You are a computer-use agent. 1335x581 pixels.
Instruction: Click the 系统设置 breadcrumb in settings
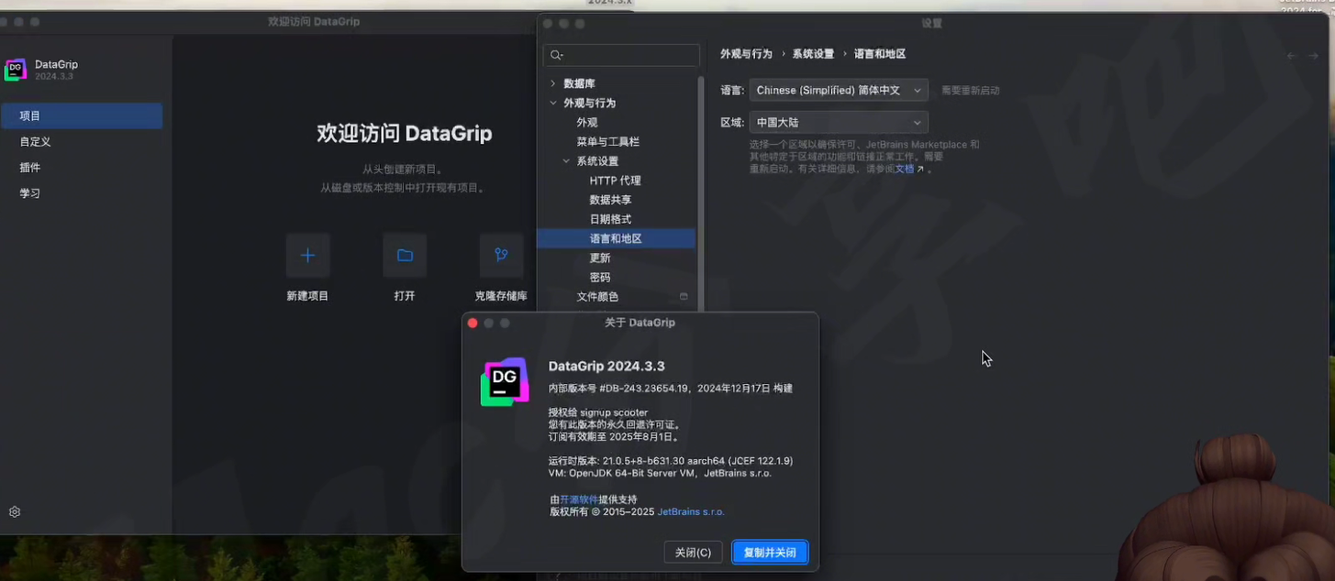pos(813,54)
